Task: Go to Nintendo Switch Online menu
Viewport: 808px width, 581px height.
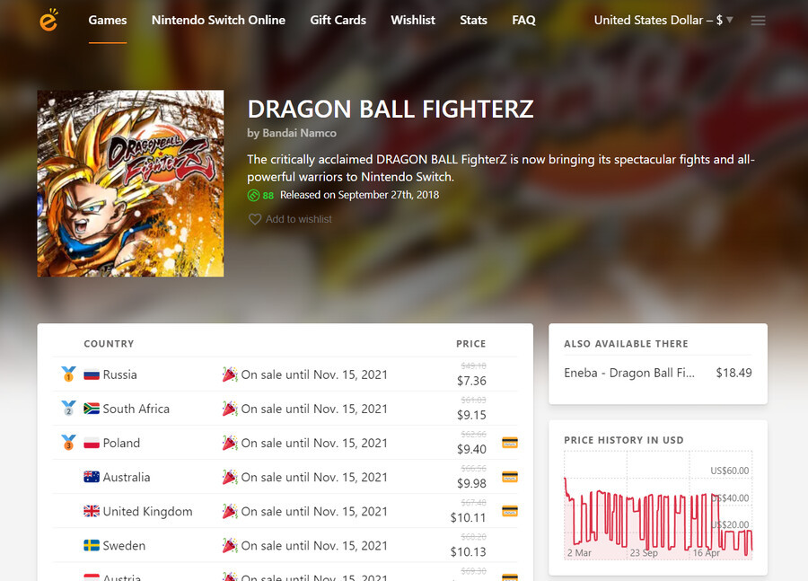Action: (x=218, y=20)
